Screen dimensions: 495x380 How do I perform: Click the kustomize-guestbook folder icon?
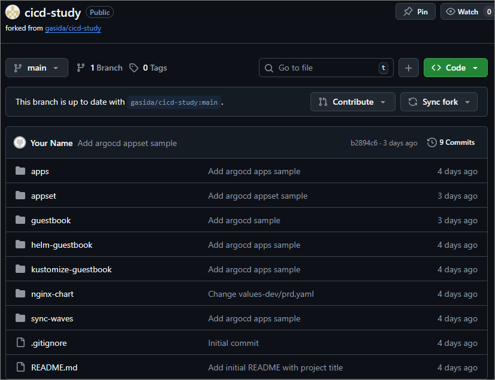pyautogui.click(x=20, y=269)
